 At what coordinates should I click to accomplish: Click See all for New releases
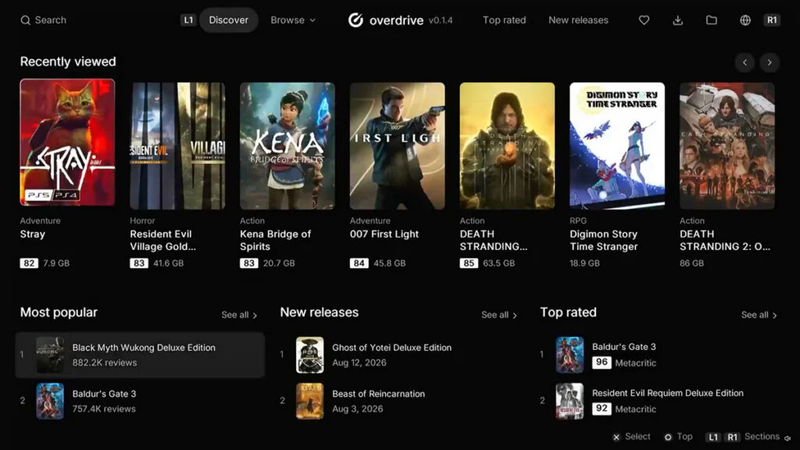(x=499, y=315)
